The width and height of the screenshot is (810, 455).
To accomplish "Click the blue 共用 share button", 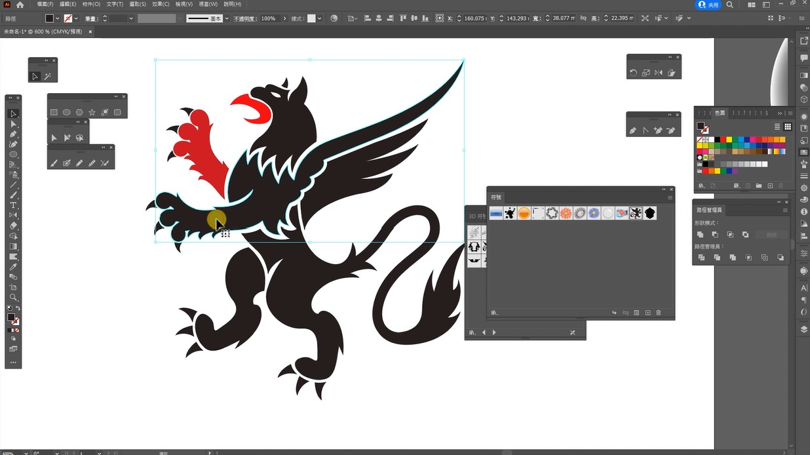I will click(708, 5).
